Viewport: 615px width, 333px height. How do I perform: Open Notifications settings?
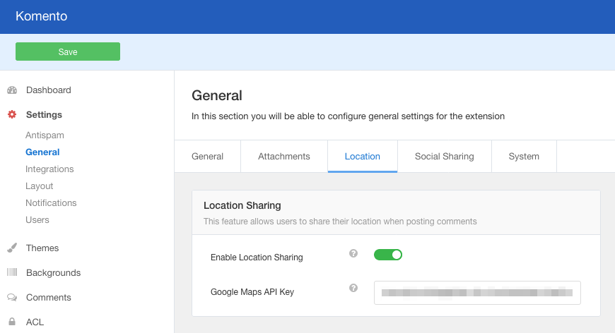[51, 202]
